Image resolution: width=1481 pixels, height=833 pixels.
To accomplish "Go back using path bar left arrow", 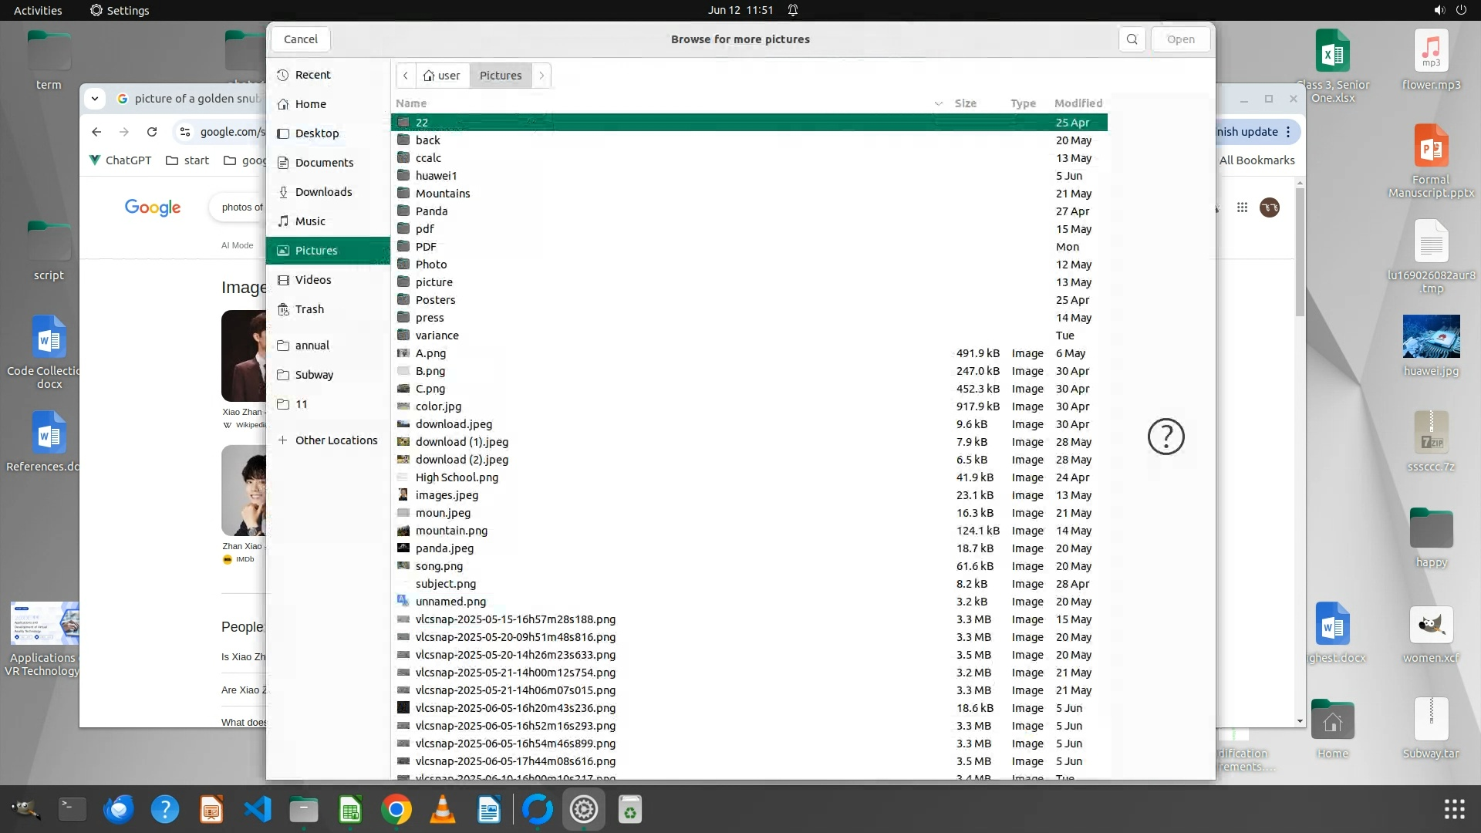I will tap(406, 76).
